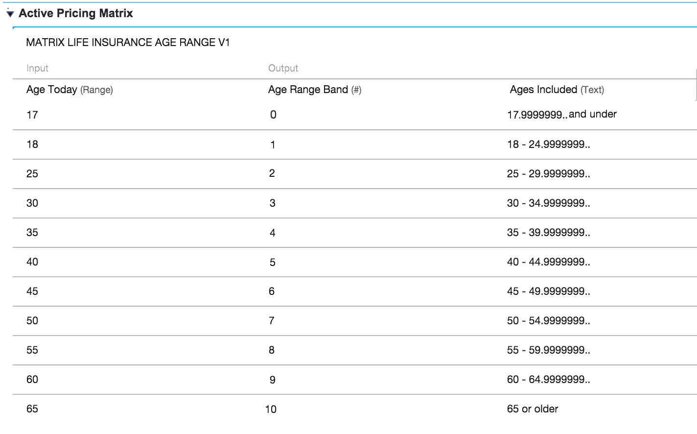
Task: Select Age Today cell with value 30
Action: (x=32, y=203)
